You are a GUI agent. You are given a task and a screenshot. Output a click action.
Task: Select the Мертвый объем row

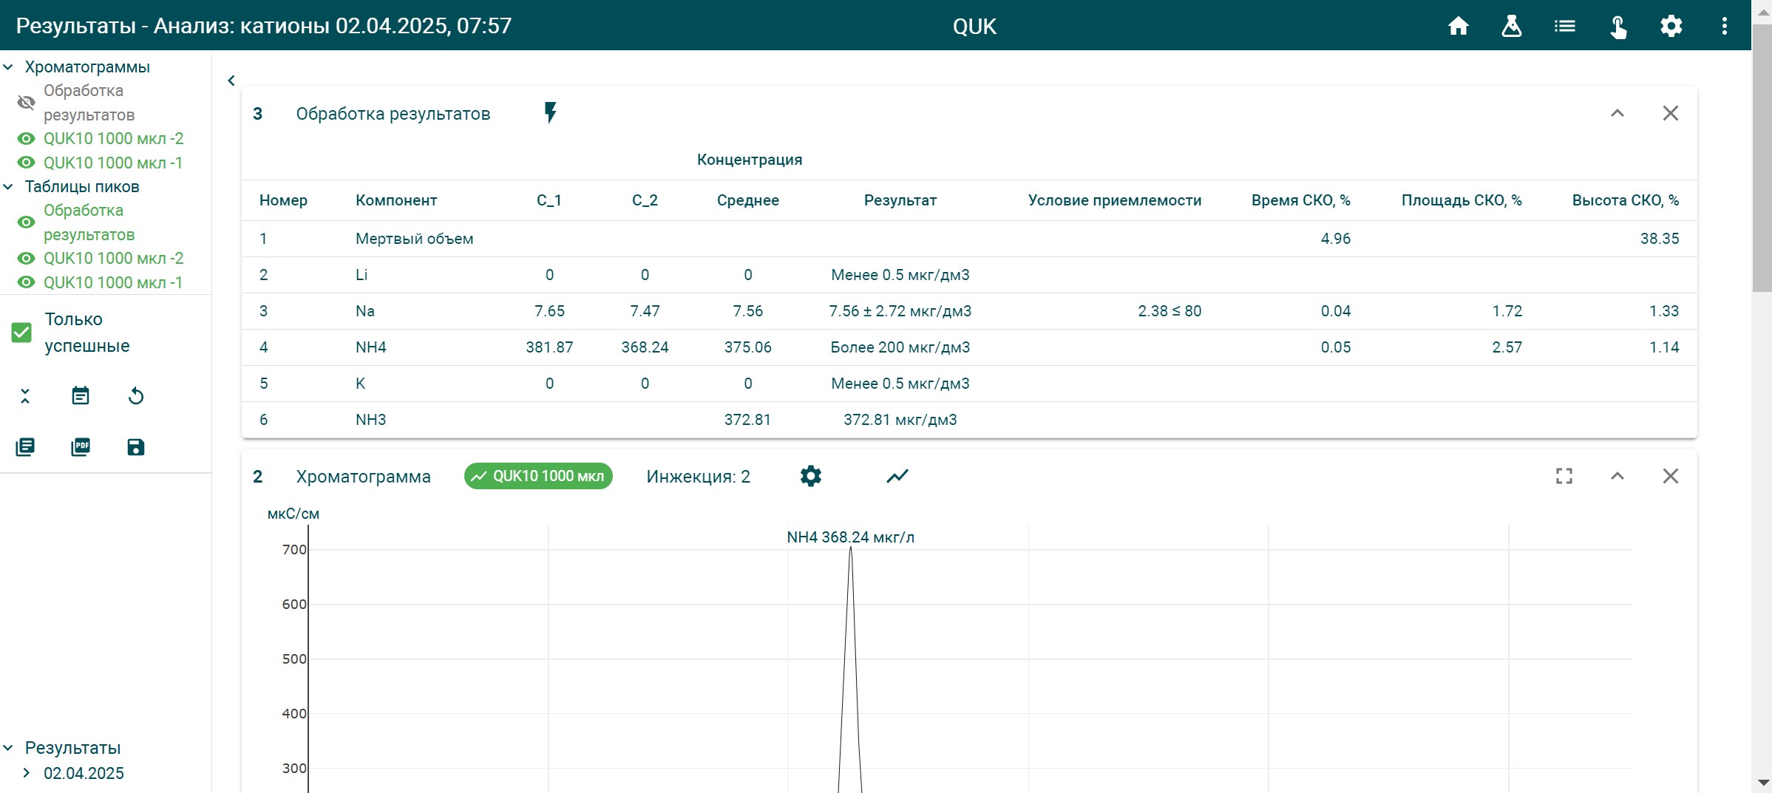click(x=968, y=239)
